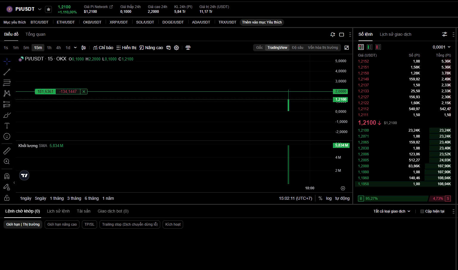Change order book price precision 0,0001
The width and height of the screenshot is (458, 270).
[442, 47]
